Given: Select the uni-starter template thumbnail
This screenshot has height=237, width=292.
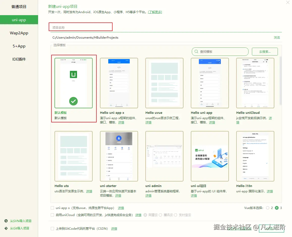Looking at the screenshot, I should click(119, 156).
